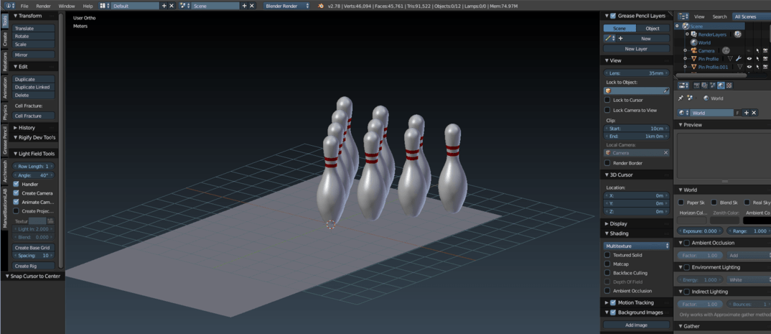
Task: Switch to Render Layers properties tab icon
Action: pos(705,85)
